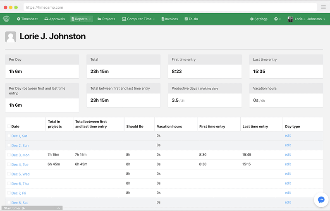
Task: Open Settings with the gear icon
Action: (259, 19)
